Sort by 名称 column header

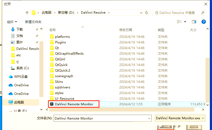53,30
